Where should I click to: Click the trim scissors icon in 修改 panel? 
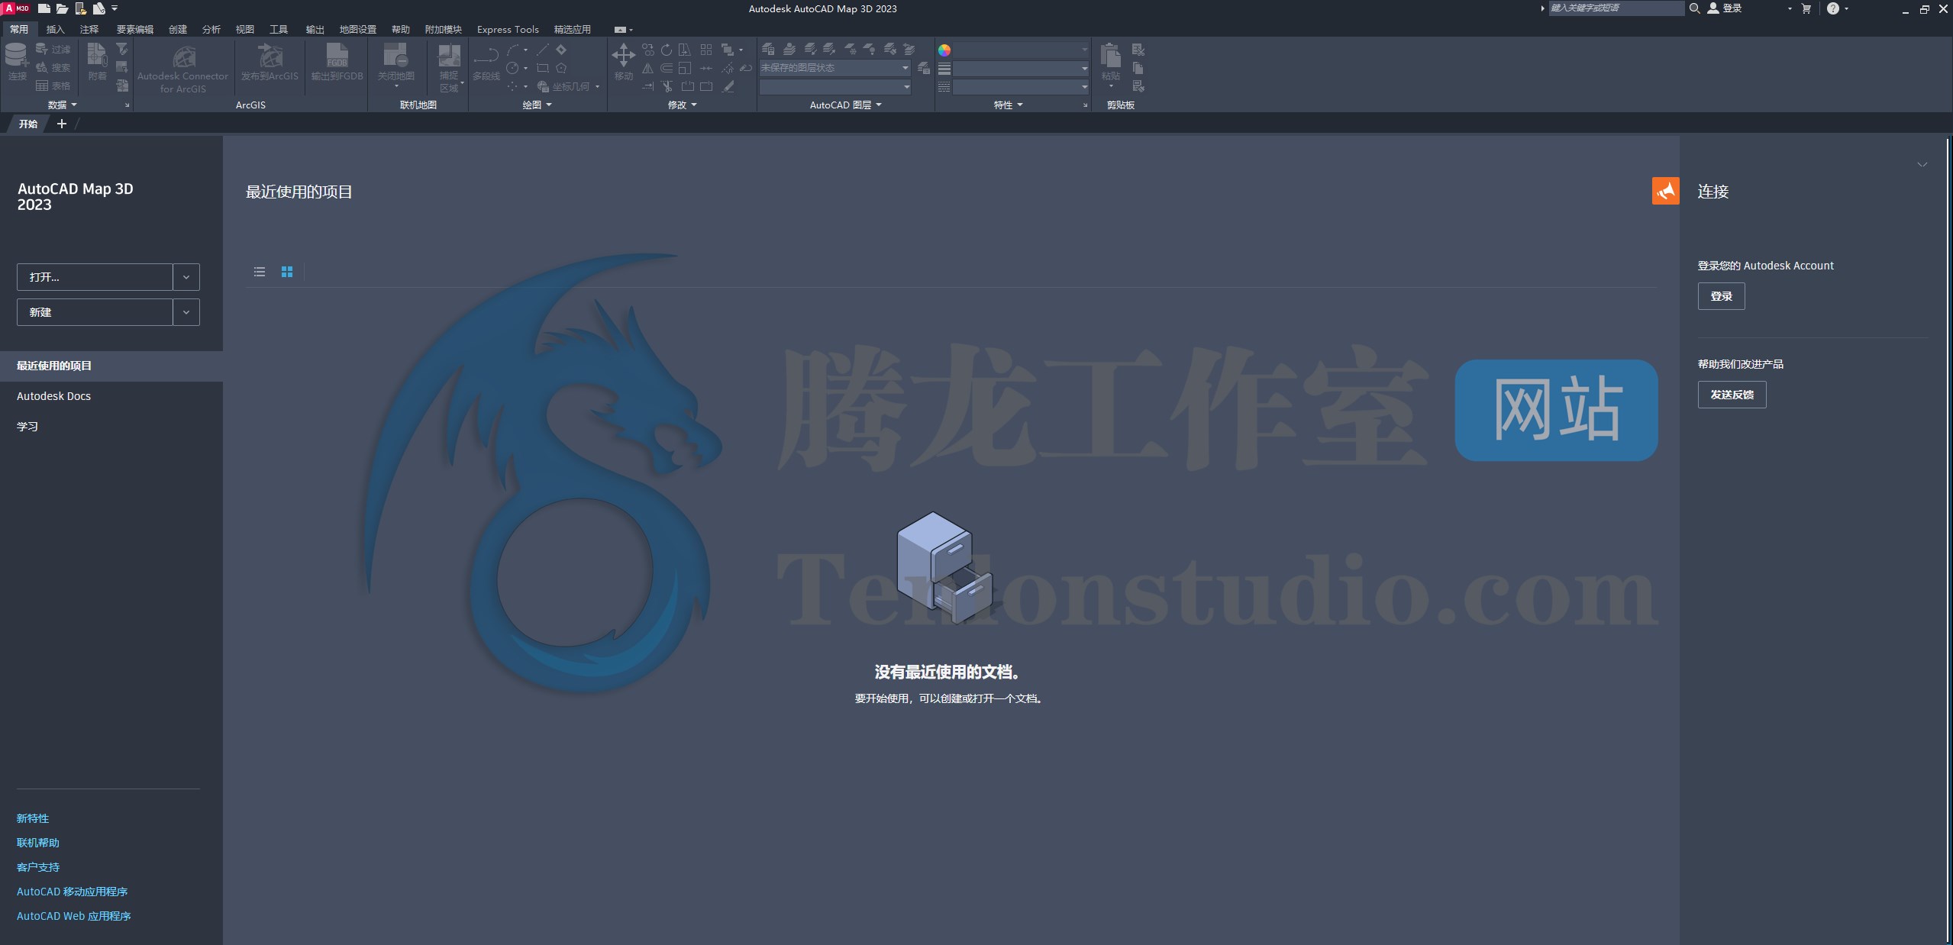pos(667,86)
